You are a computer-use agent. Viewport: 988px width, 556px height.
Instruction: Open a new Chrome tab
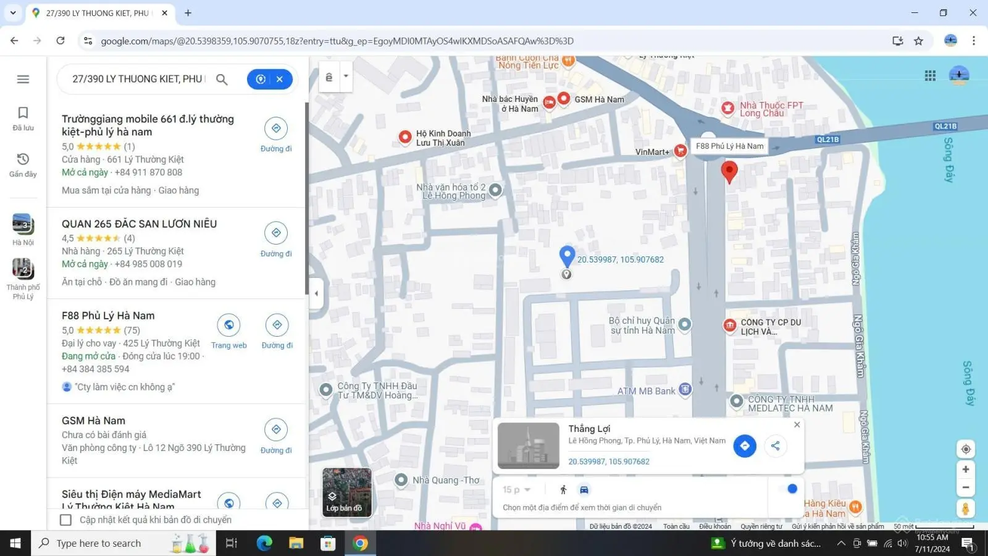click(188, 12)
